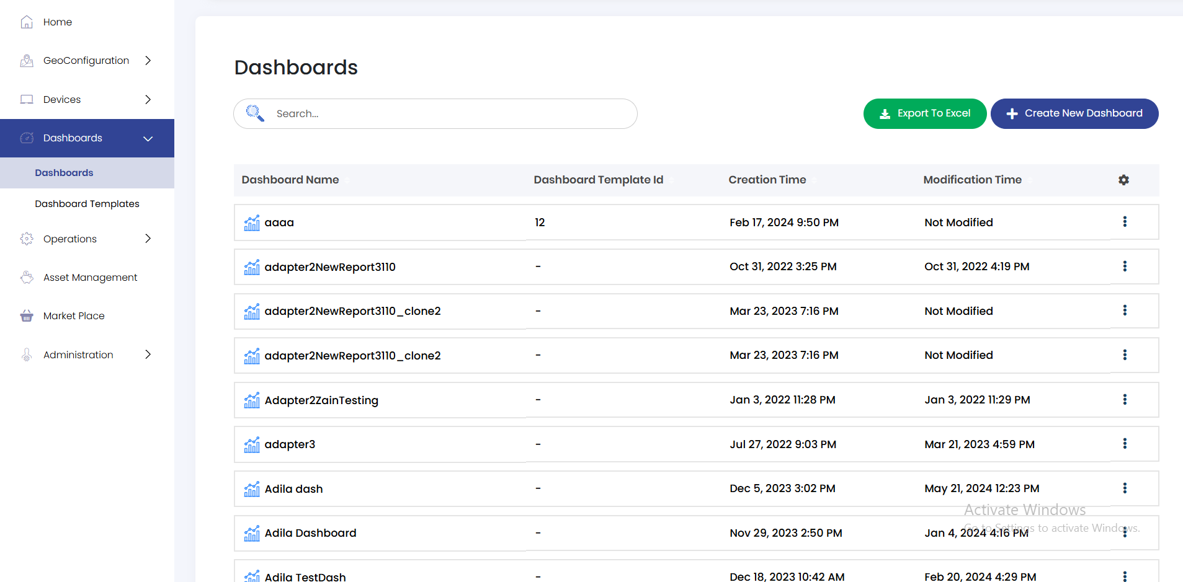Expand the Devices submenu arrow
This screenshot has width=1183, height=582.
tap(148, 100)
